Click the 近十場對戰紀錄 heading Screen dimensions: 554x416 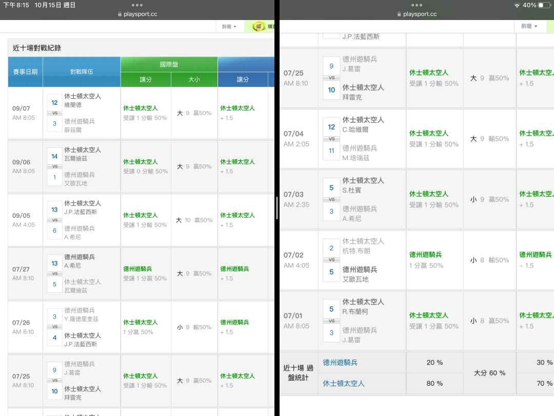tap(37, 48)
